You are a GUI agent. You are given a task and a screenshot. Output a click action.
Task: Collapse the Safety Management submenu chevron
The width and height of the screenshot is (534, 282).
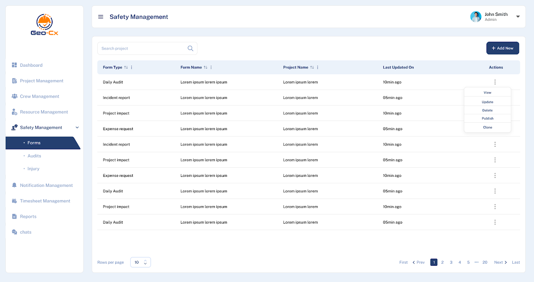[77, 127]
